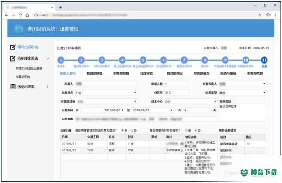Click the browser reload icon
This screenshot has height=183, width=282.
pyautogui.click(x=20, y=15)
